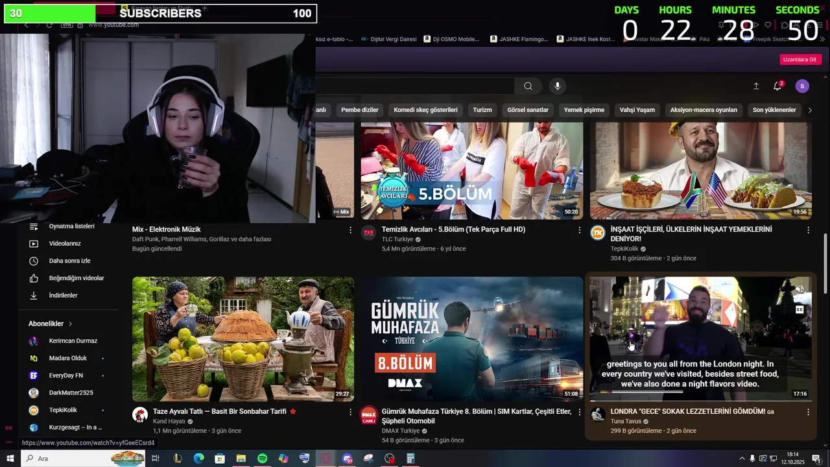Viewport: 830px width, 467px height.
Task: Select Komedi skeç gösterileri chip
Action: pyautogui.click(x=425, y=110)
